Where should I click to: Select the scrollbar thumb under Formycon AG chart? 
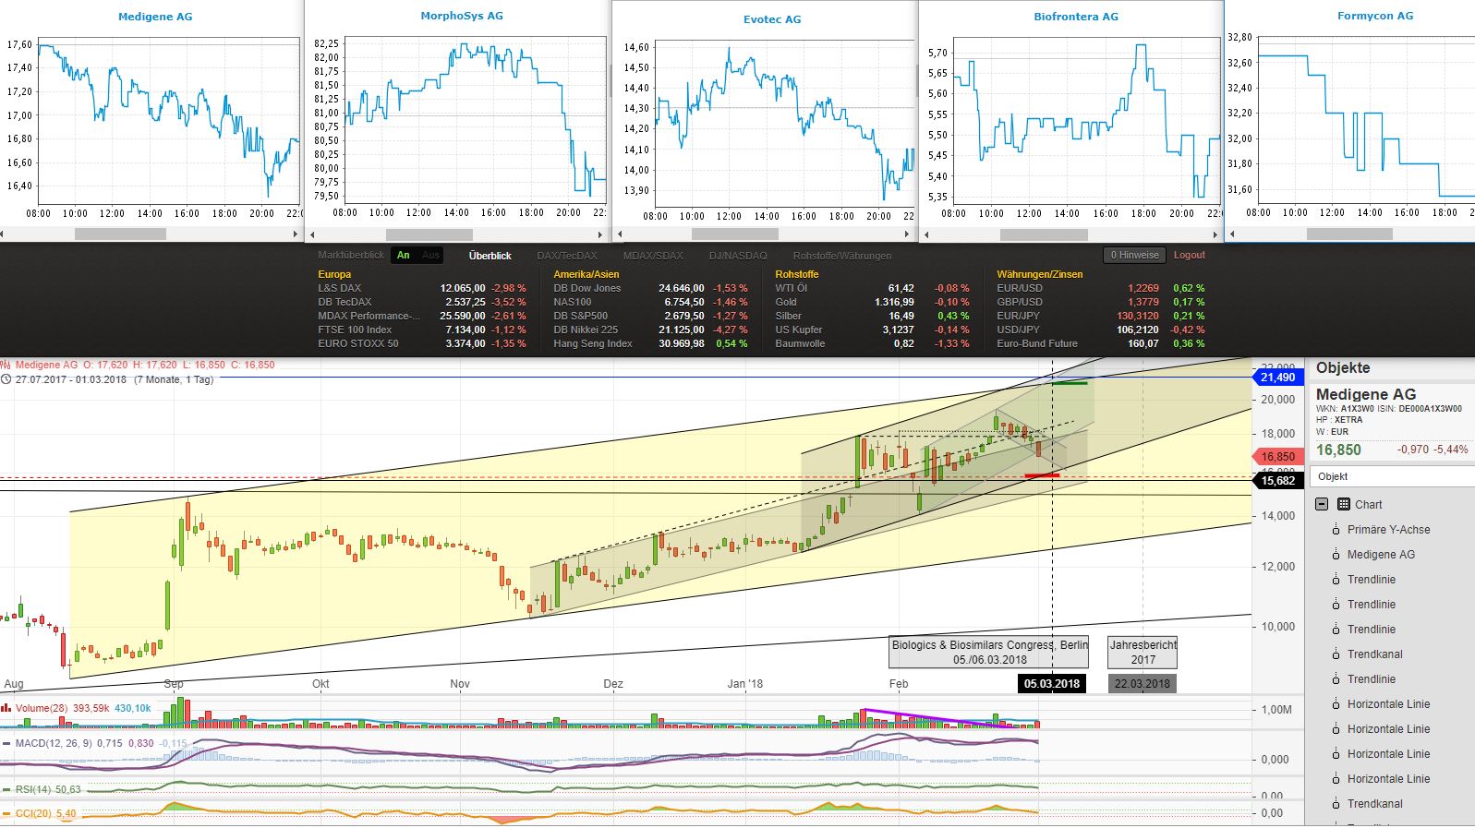point(1351,234)
